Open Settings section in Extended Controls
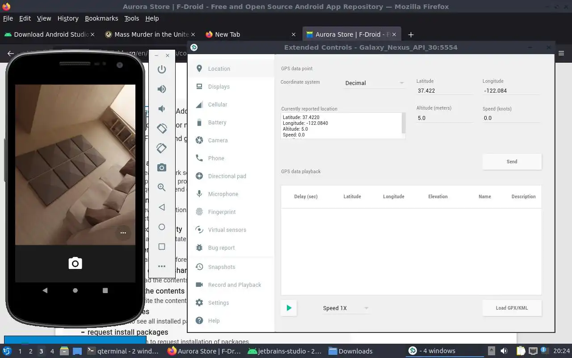The image size is (572, 358). (231, 303)
